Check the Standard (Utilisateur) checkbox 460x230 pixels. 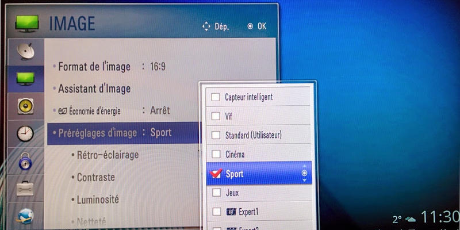(x=216, y=135)
